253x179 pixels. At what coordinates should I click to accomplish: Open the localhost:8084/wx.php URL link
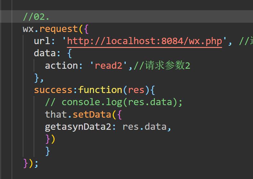(144, 41)
